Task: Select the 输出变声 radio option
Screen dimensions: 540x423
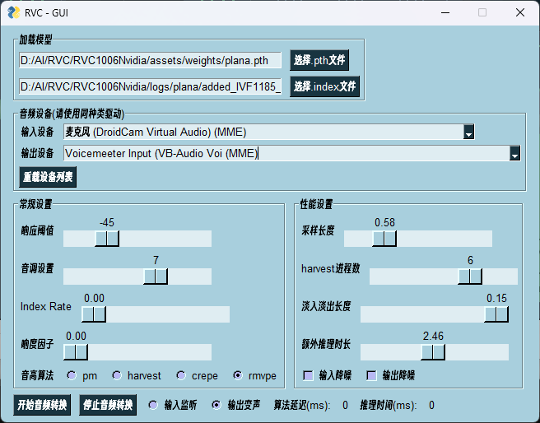Action: [216, 405]
